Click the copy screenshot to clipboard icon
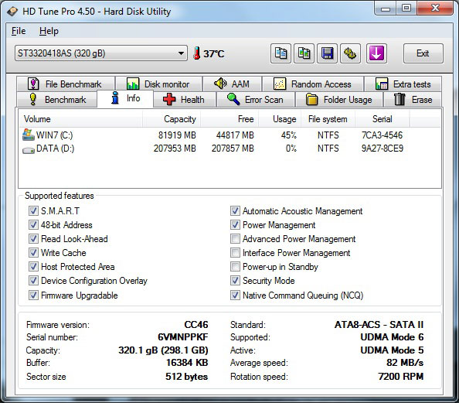Viewport: 459px width, 403px height. pos(304,53)
